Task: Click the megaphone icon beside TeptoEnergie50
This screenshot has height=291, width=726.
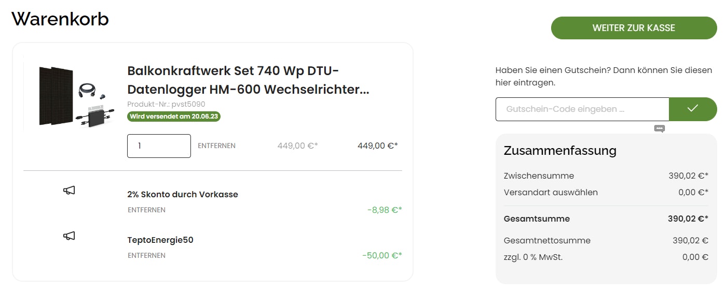Action: [69, 236]
